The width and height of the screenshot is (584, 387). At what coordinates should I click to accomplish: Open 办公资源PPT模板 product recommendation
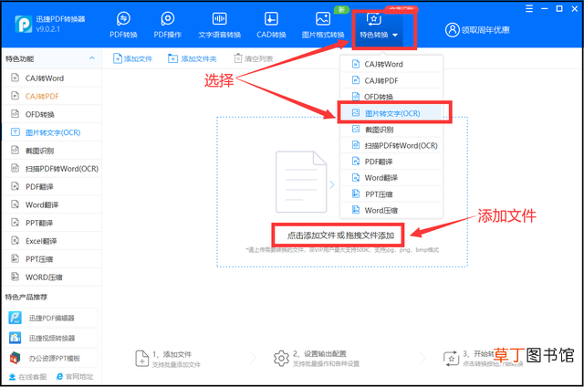pos(52,358)
